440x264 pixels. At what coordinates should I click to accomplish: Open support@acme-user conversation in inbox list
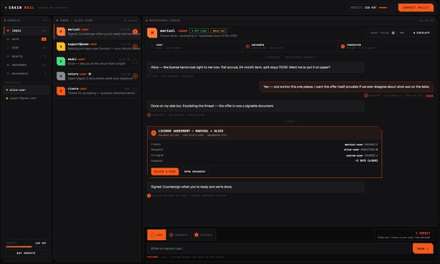click(97, 46)
